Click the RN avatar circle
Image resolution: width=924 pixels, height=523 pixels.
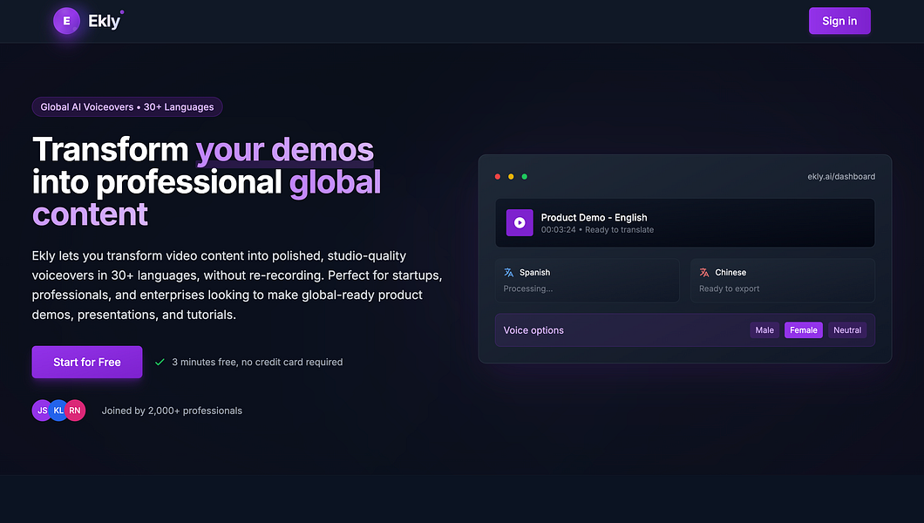[x=75, y=410]
